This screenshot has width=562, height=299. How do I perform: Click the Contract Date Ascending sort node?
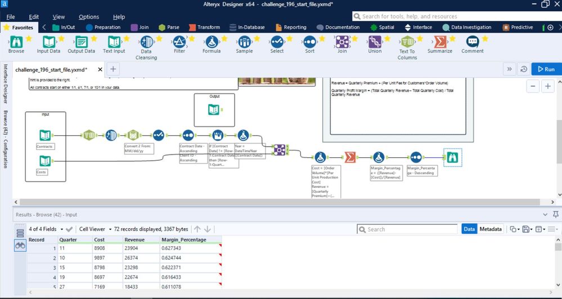pos(188,135)
